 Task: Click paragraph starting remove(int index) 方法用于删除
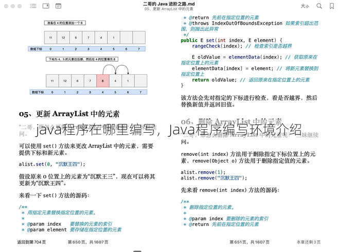pos(248,157)
